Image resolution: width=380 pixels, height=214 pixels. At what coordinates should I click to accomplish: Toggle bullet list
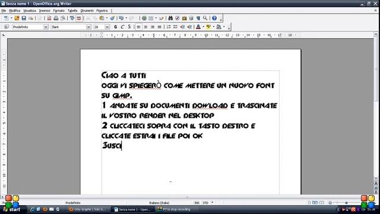coord(176,27)
